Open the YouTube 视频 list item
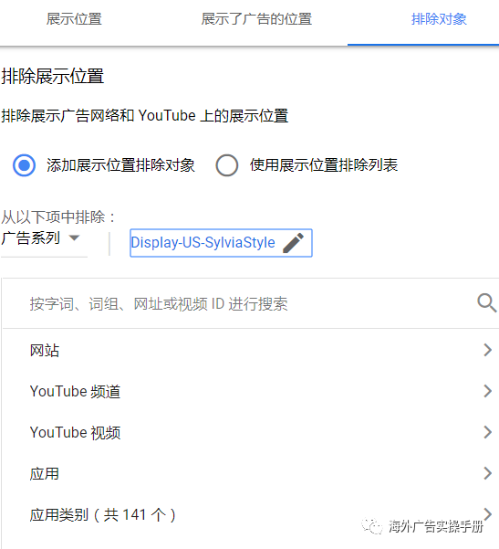This screenshot has width=499, height=549. point(251,432)
